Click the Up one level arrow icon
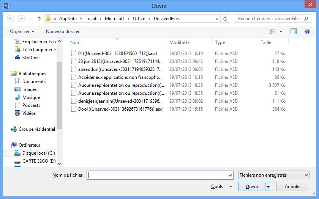Viewport: 319px width, 199px height. click(39, 19)
